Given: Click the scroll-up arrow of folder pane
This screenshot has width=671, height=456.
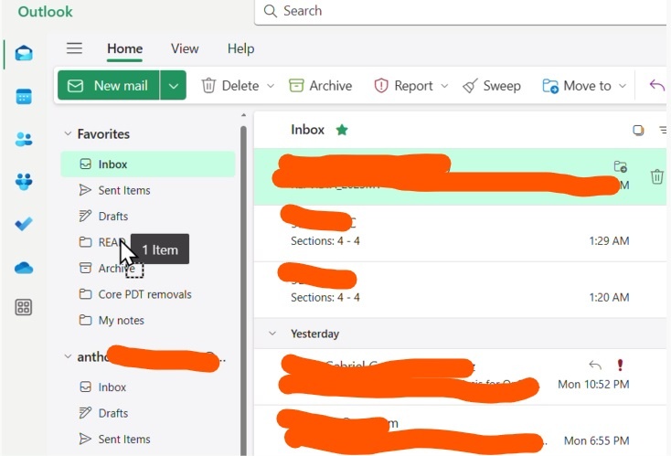Looking at the screenshot, I should tap(243, 115).
